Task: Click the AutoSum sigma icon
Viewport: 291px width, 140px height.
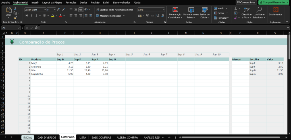Action: (236, 8)
